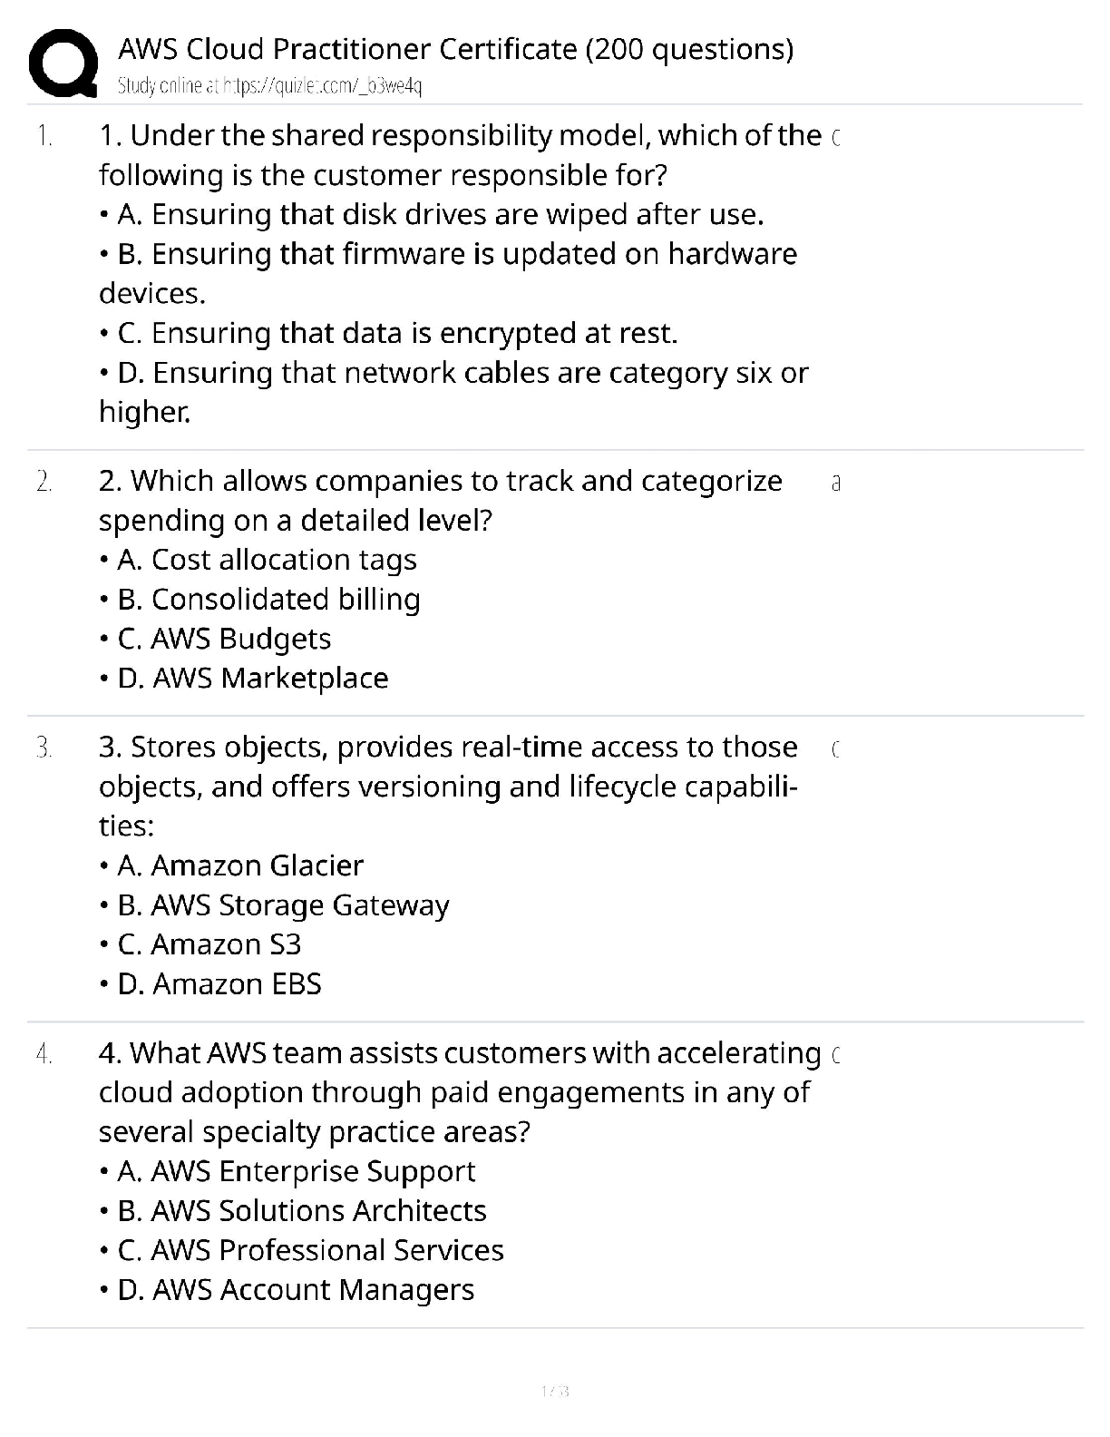The height and width of the screenshot is (1437, 1110).
Task: Click the answer letter beside question 1
Action: (835, 137)
